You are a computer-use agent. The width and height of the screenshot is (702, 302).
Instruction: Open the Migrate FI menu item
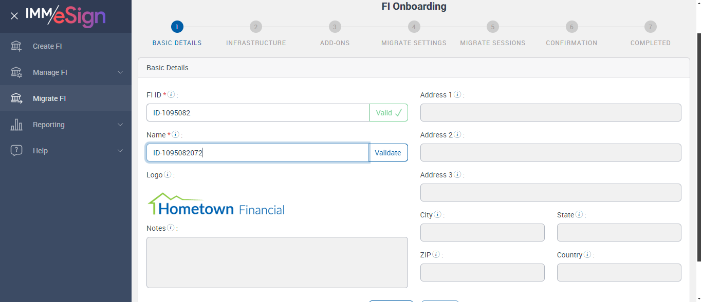[x=49, y=98]
